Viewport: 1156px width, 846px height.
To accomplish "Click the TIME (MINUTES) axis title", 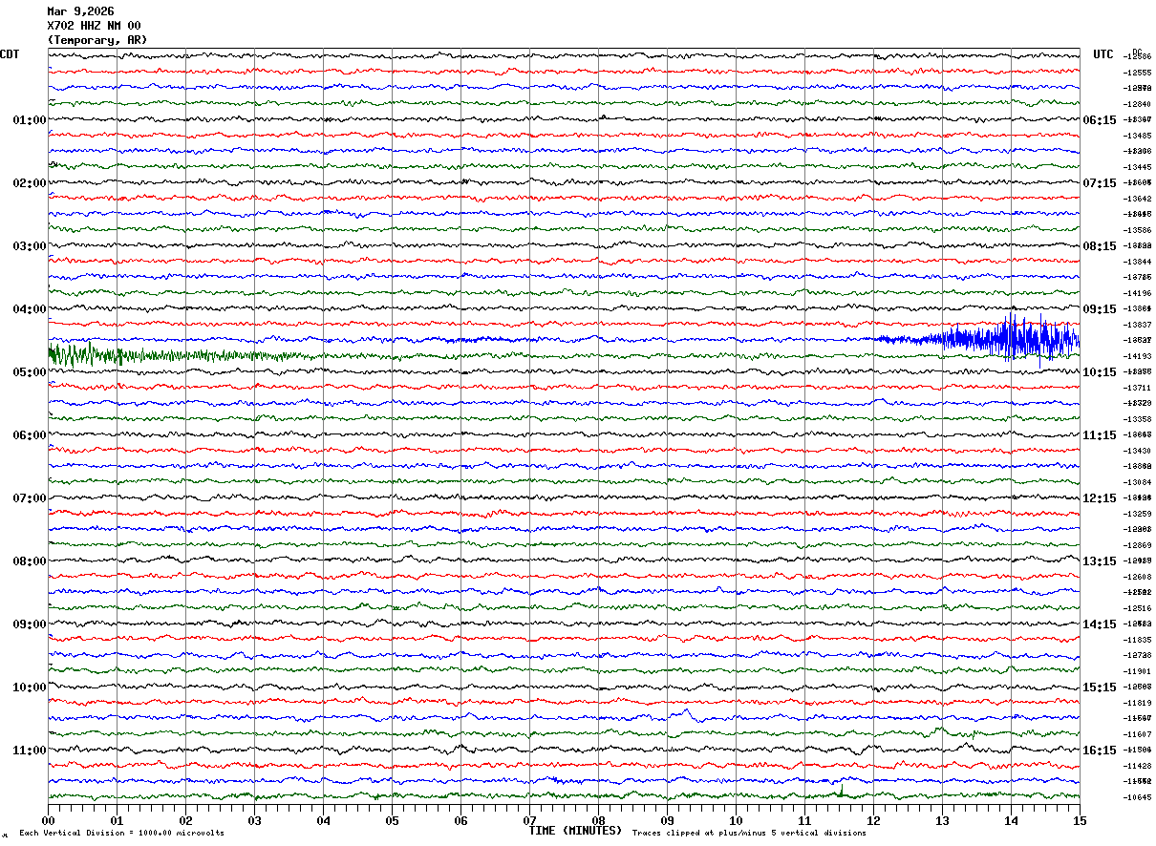I will click(575, 831).
